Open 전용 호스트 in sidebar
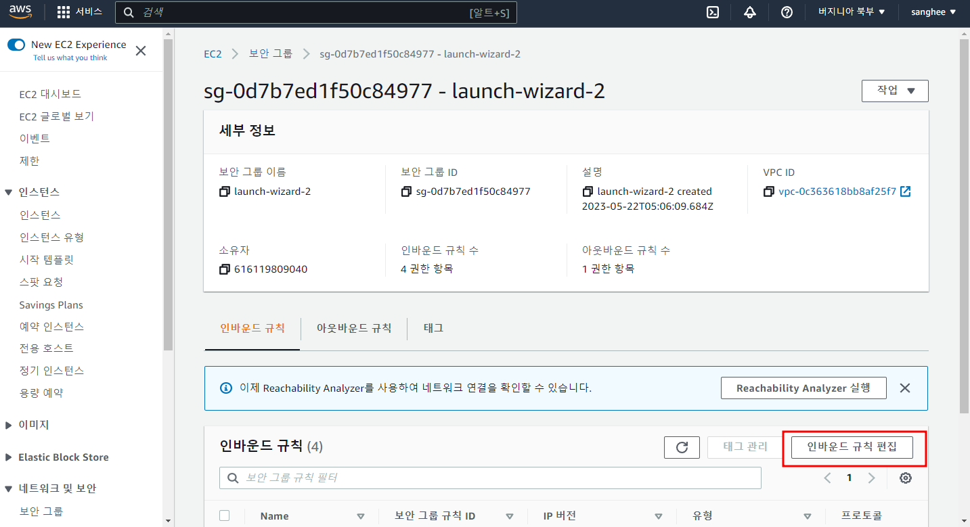970x527 pixels. pos(46,348)
